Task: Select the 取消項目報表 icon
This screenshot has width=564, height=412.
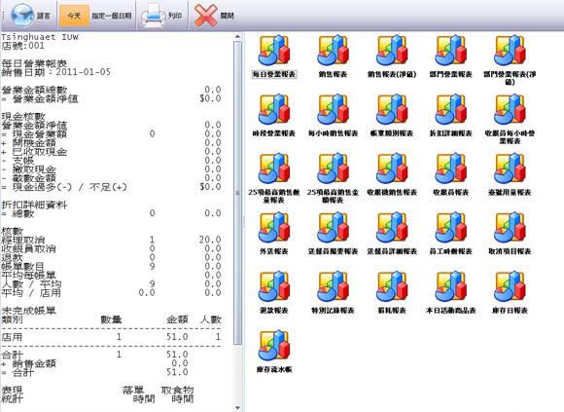Action: pos(510,234)
